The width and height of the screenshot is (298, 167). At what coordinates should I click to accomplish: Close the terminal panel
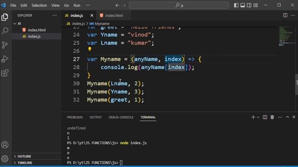(294, 117)
